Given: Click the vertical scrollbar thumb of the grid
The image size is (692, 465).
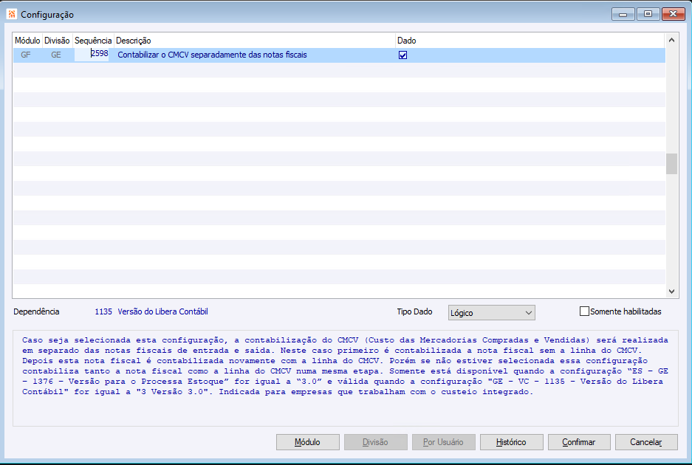Looking at the screenshot, I should [x=671, y=164].
